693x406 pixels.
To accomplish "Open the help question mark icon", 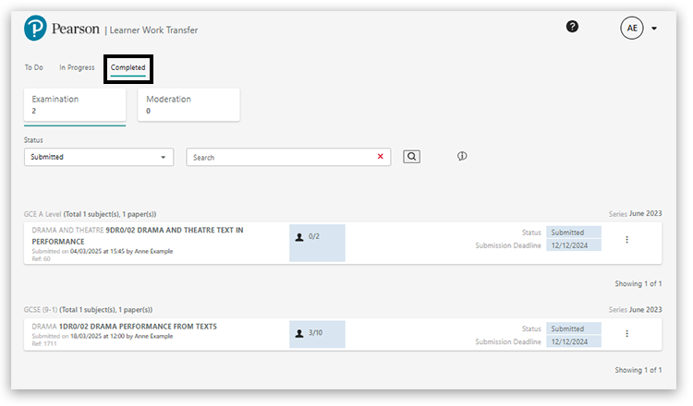I will click(572, 27).
